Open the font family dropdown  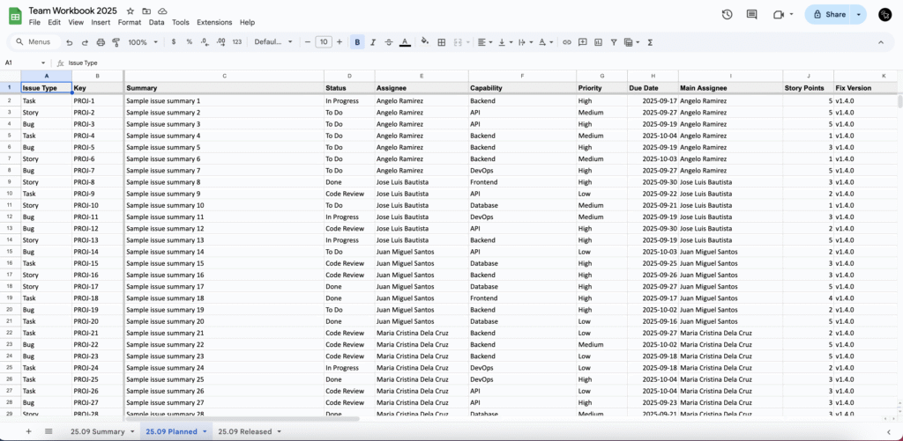tap(273, 42)
